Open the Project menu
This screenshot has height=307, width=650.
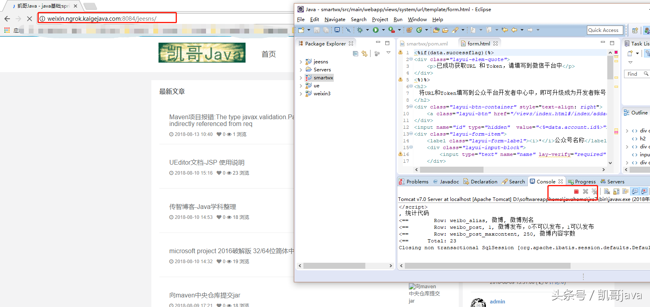[380, 20]
